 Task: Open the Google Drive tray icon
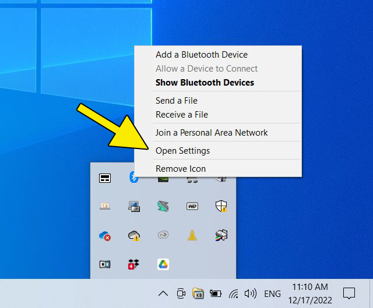point(163,264)
